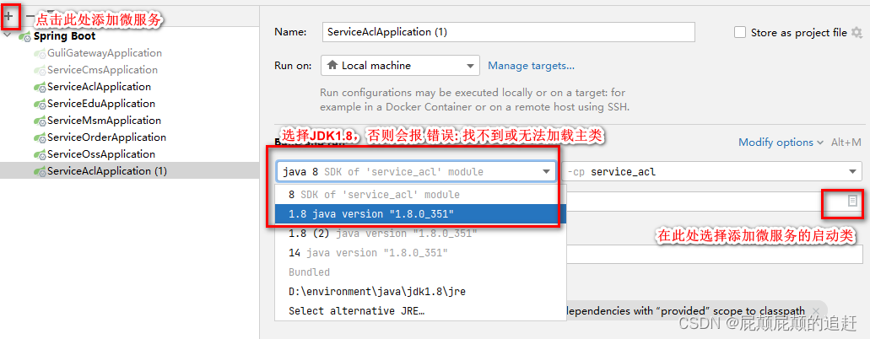
Task: Click the Spring icon beside ServiceOrderApplication
Action: (x=40, y=138)
